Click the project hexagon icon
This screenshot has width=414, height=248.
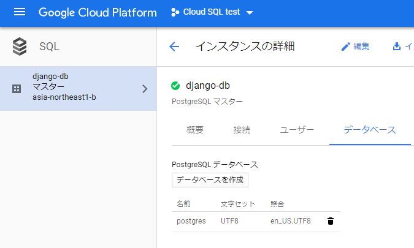click(175, 12)
